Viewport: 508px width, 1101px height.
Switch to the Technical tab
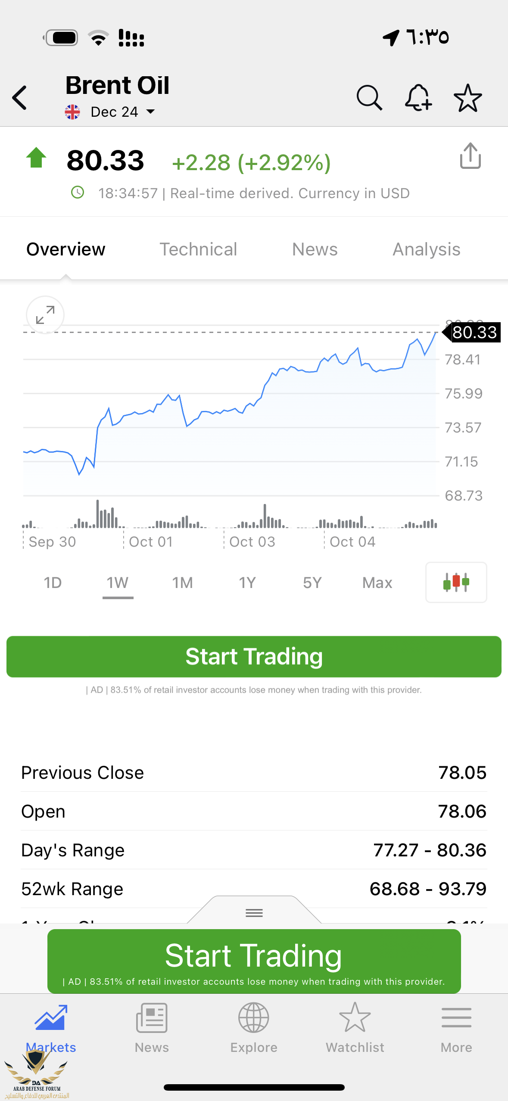[198, 249]
